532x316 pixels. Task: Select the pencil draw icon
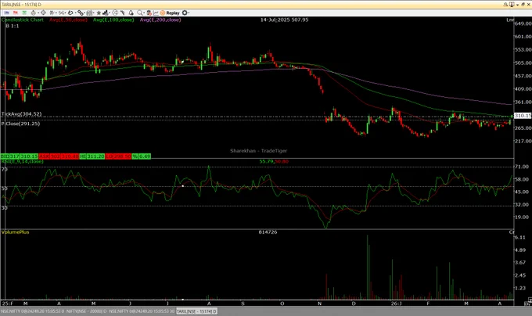(x=122, y=13)
